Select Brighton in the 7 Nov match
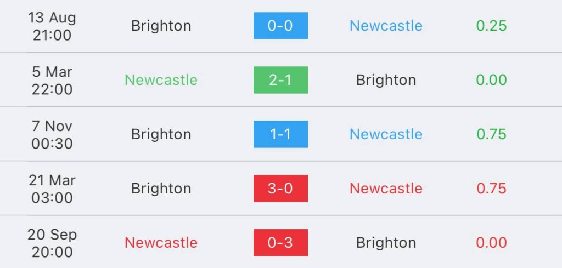The image size is (562, 268). [161, 134]
